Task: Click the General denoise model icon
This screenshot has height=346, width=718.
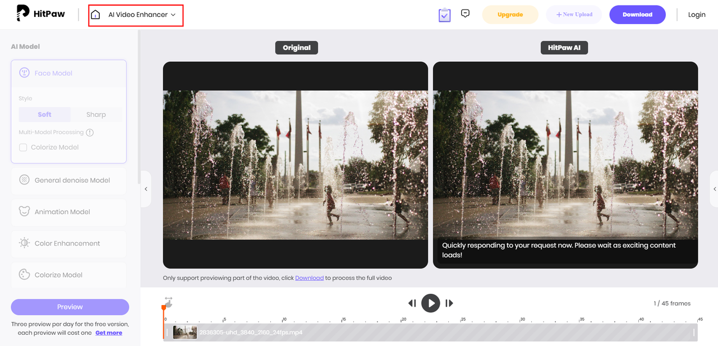Action: 24,180
